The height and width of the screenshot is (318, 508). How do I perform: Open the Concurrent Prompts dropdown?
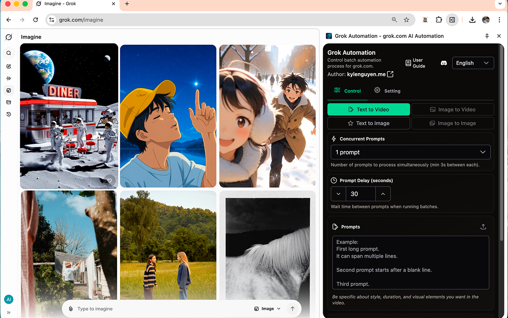(410, 152)
